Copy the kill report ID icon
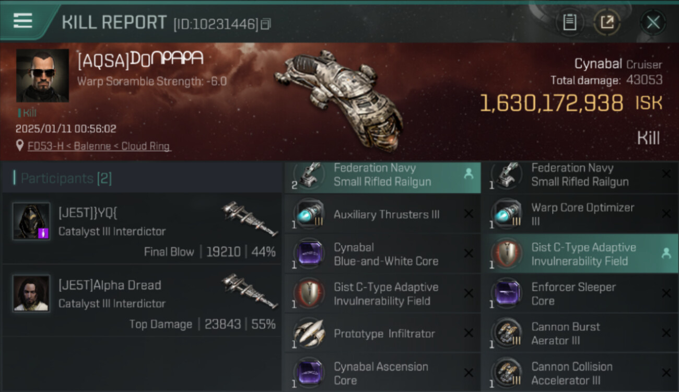Screen dimensions: 679x392 tap(266, 24)
